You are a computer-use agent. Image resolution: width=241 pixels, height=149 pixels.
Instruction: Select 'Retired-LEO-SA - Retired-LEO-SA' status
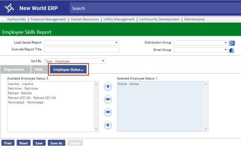coord(32,98)
